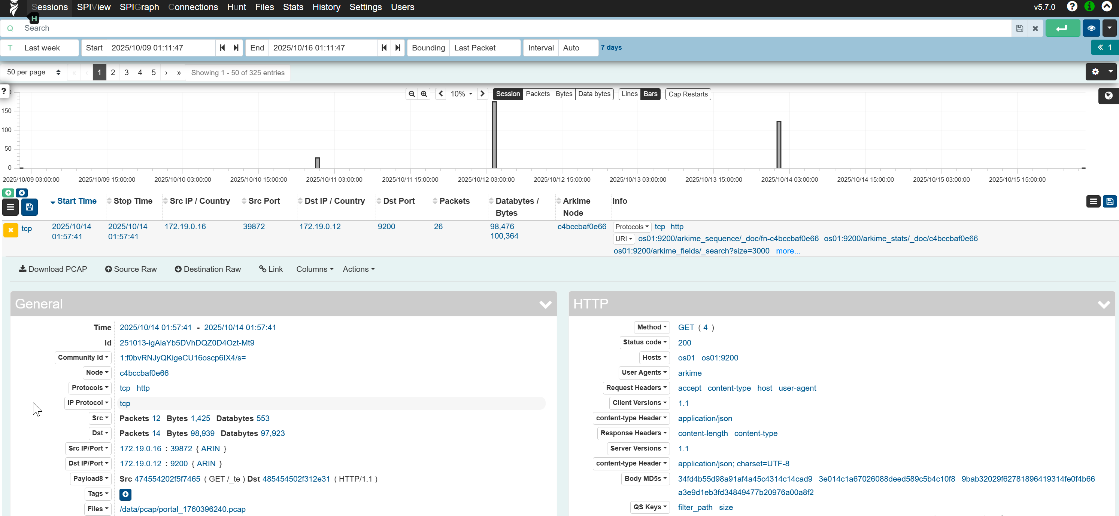Open the Download PCAP option
The image size is (1119, 516).
(x=52, y=269)
